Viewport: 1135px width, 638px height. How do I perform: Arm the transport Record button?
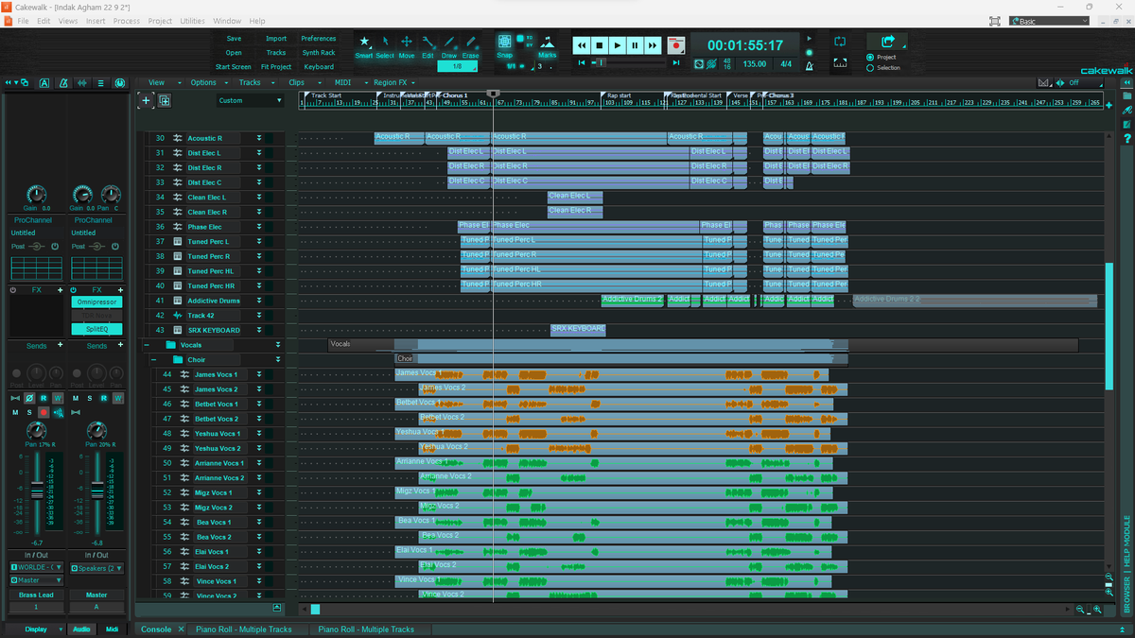coord(676,44)
